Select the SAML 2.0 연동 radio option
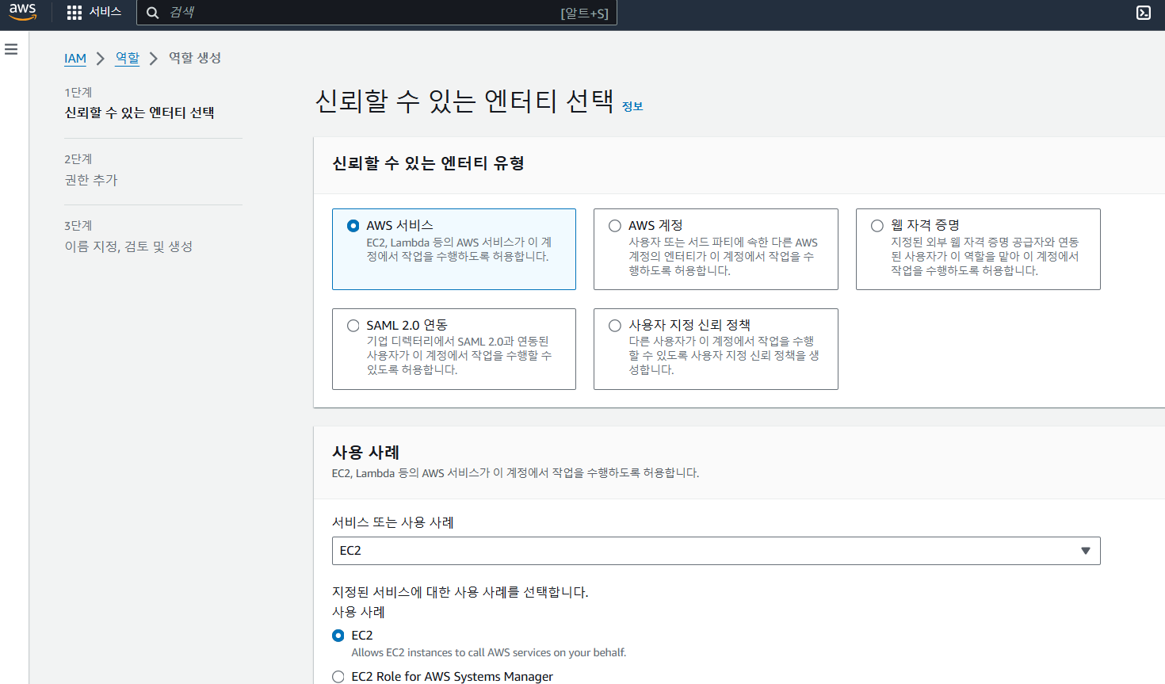 coord(353,326)
